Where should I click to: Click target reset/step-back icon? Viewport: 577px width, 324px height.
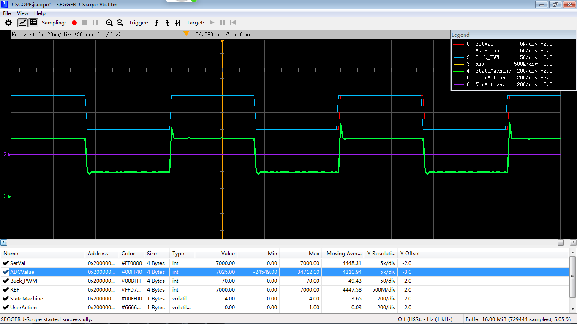233,23
